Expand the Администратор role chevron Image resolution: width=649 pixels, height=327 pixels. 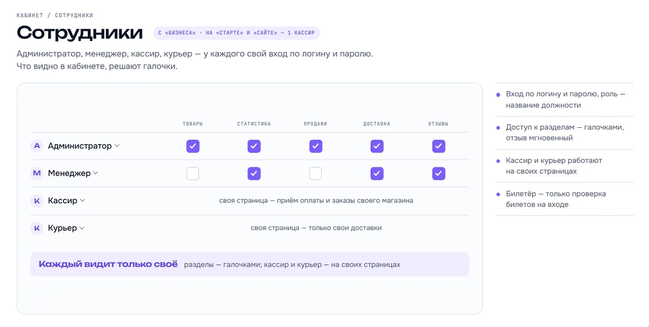117,146
